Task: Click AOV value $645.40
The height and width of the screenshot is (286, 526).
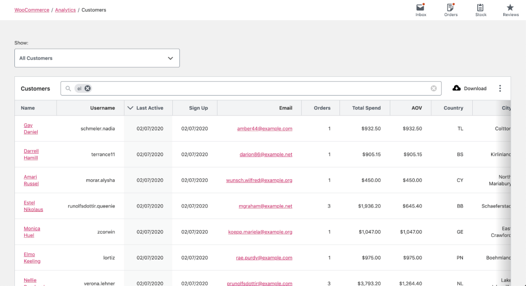Action: [x=412, y=206]
